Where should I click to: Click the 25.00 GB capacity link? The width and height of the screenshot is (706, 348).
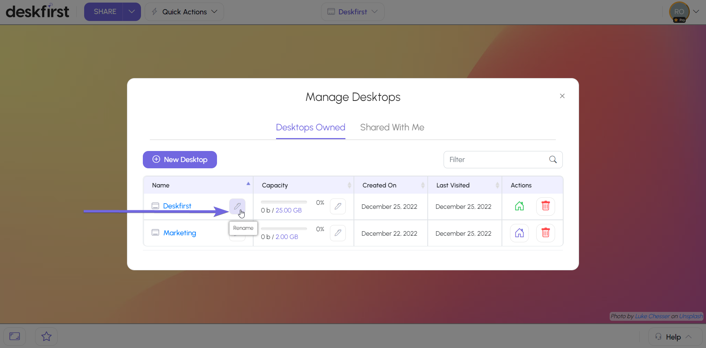[x=289, y=210]
